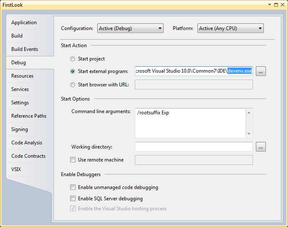
Task: Click command line arguments scroll up arrow
Action: [x=249, y=113]
